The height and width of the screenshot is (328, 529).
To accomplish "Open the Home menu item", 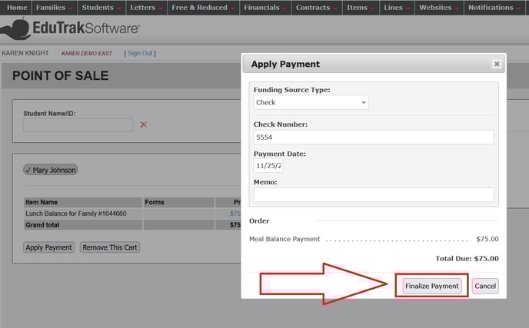I will [17, 8].
